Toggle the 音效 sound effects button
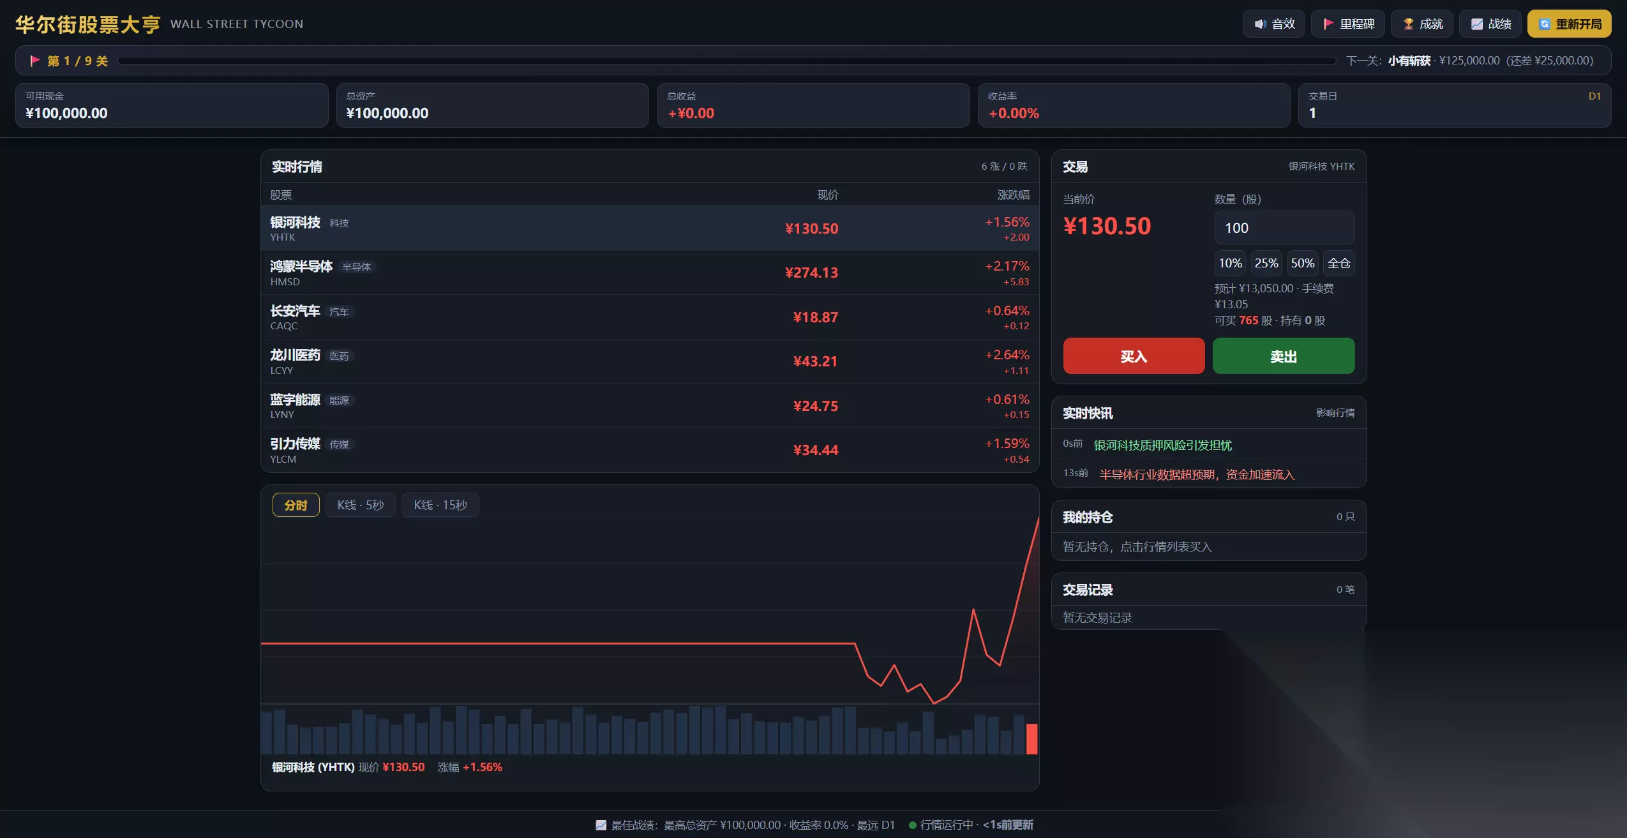The height and width of the screenshot is (838, 1627). [x=1273, y=24]
